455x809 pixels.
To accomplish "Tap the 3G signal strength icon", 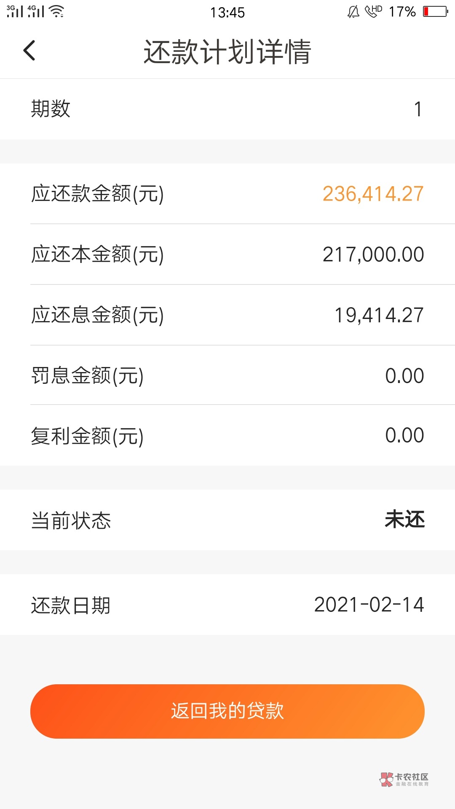I will click(15, 11).
